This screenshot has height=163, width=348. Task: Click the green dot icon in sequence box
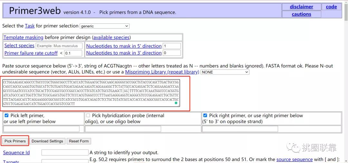176,103
